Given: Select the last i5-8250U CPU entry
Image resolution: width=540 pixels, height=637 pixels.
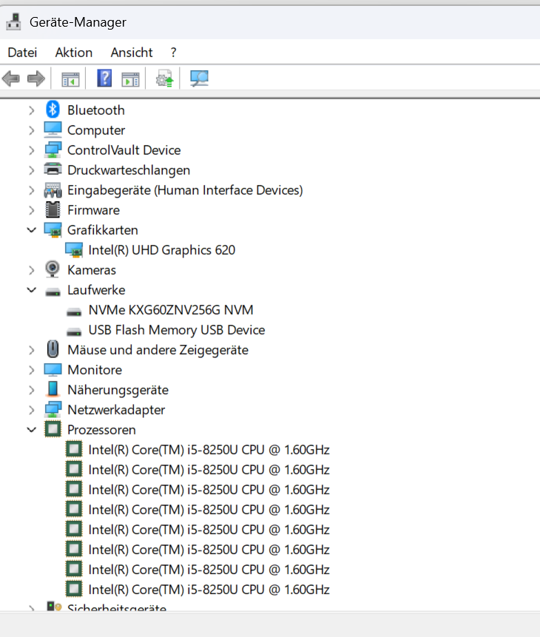Looking at the screenshot, I should pyautogui.click(x=209, y=590).
